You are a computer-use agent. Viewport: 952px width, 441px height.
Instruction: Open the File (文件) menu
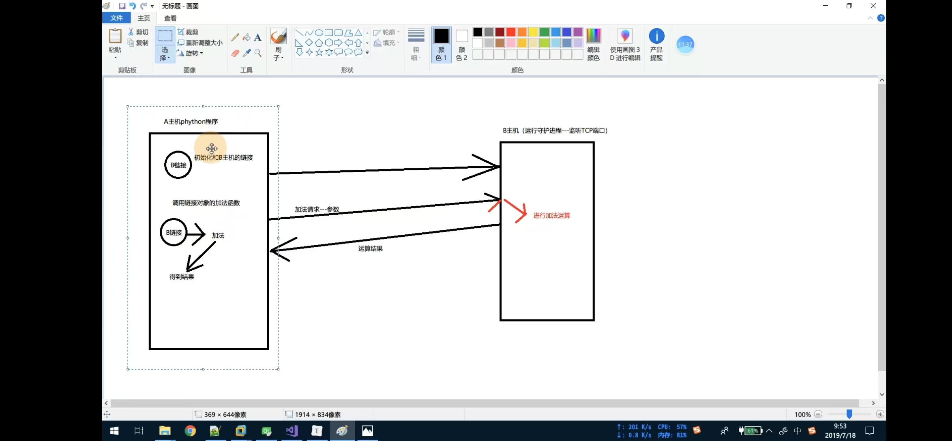[x=116, y=18]
